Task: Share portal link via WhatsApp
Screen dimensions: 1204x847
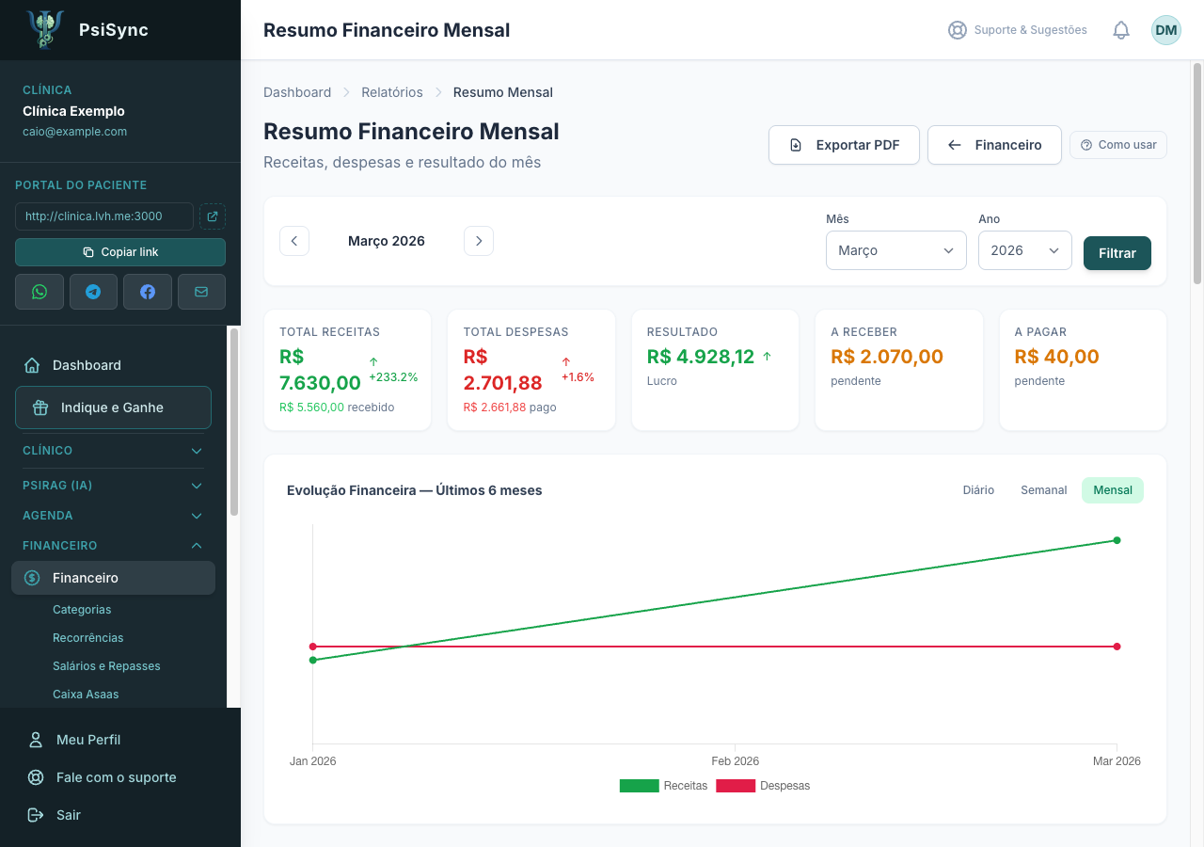Action: pyautogui.click(x=40, y=292)
